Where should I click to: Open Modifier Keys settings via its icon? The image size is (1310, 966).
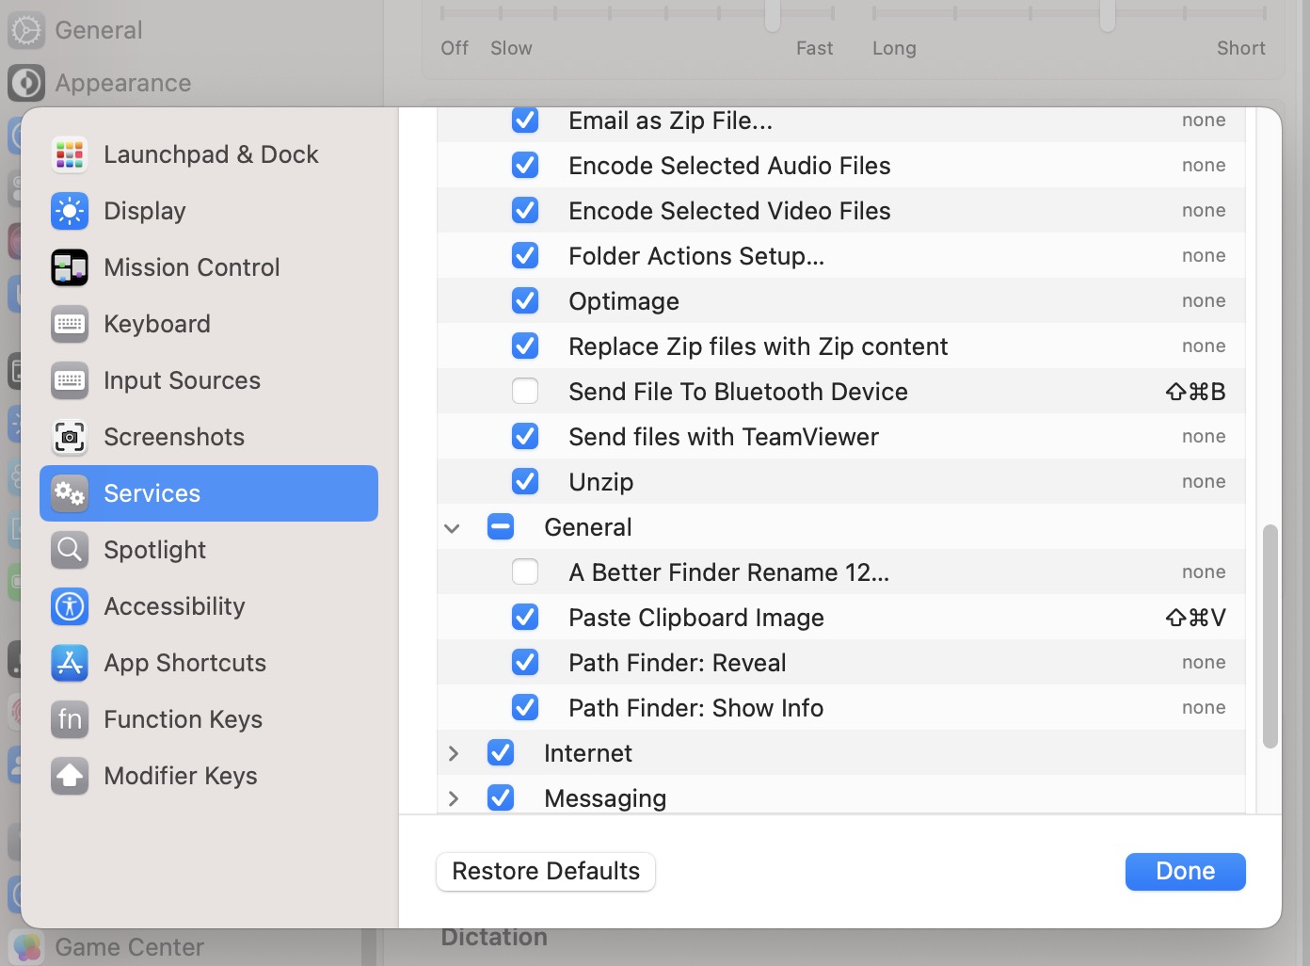[69, 776]
